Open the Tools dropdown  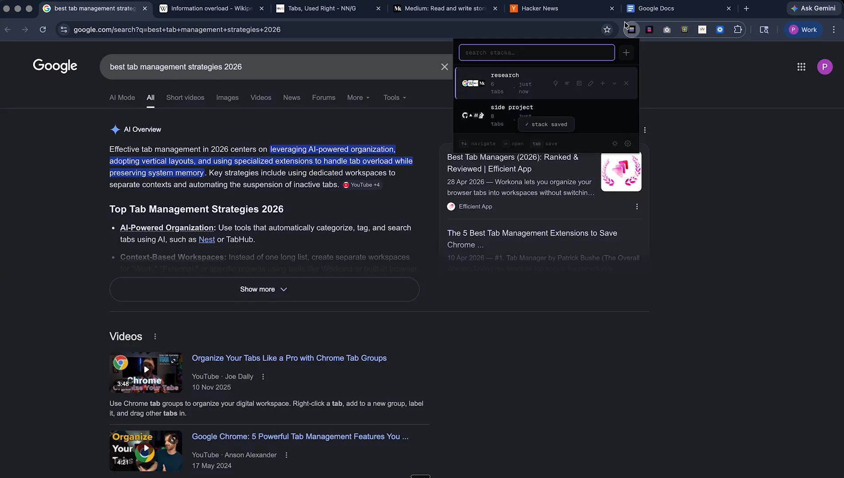[395, 97]
